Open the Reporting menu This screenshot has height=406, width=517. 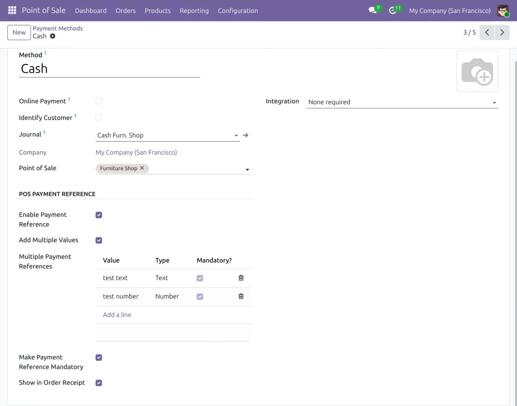(x=194, y=10)
